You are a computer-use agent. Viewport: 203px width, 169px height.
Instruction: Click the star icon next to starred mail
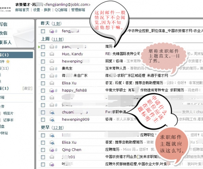(x=8, y=62)
